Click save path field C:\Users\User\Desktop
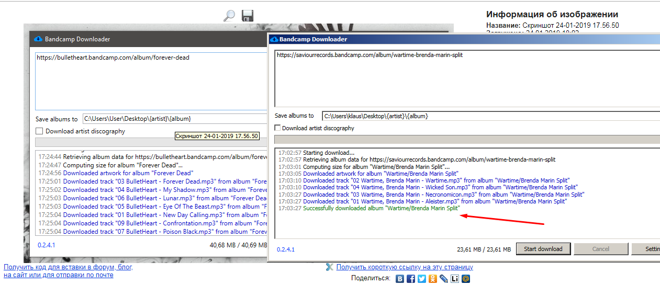This screenshot has width=660, height=285. click(x=174, y=119)
